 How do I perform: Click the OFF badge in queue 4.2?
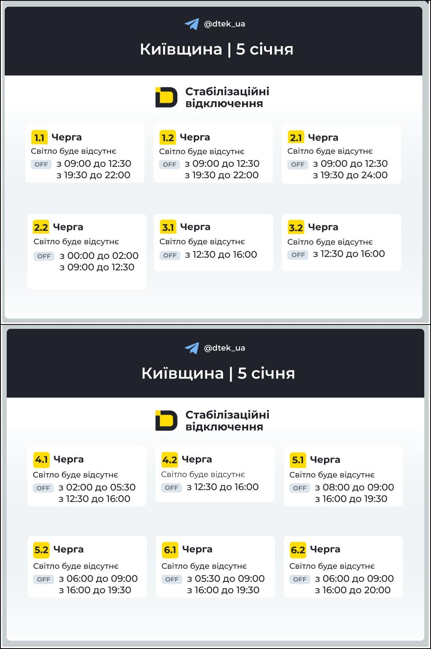point(171,488)
